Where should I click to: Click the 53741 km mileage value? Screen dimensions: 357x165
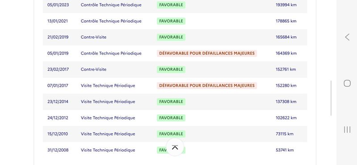click(285, 150)
